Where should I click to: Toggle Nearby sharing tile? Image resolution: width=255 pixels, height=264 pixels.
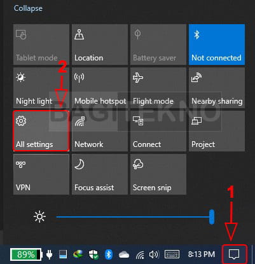[x=217, y=88]
